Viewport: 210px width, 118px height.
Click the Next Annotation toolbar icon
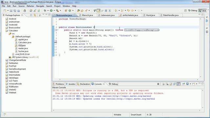(116, 10)
